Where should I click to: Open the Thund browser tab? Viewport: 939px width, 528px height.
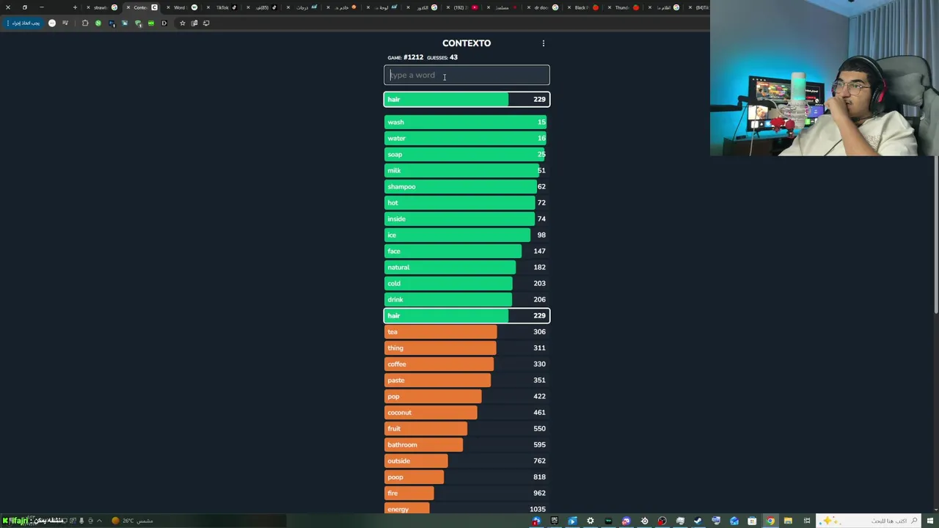[621, 7]
